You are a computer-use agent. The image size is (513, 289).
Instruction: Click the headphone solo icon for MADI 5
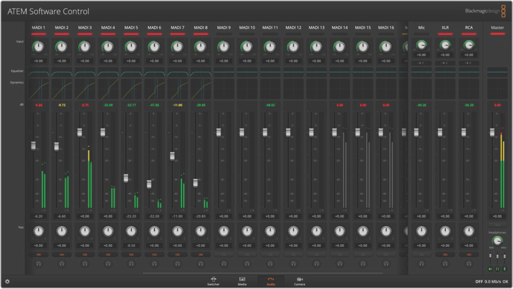[x=131, y=264]
